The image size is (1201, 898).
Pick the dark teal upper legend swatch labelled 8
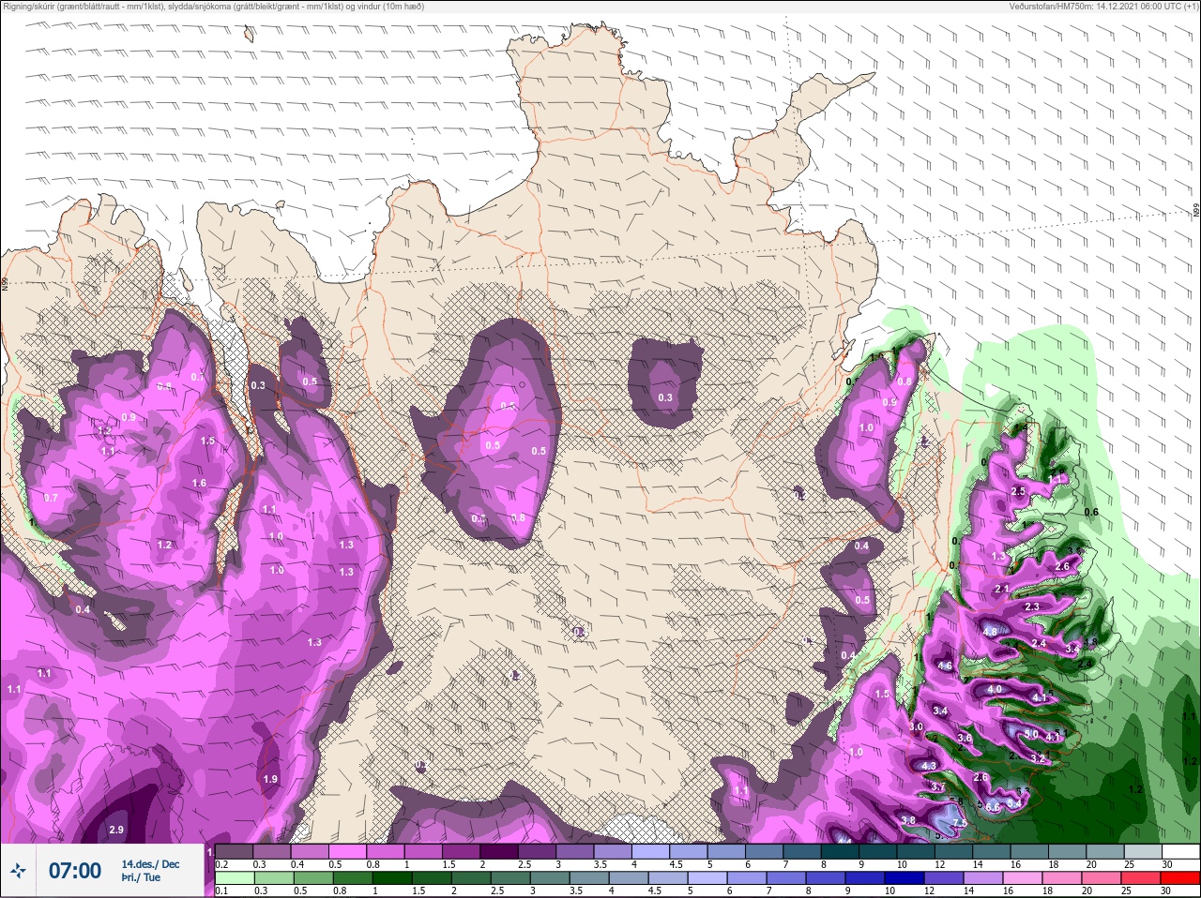tap(841, 852)
